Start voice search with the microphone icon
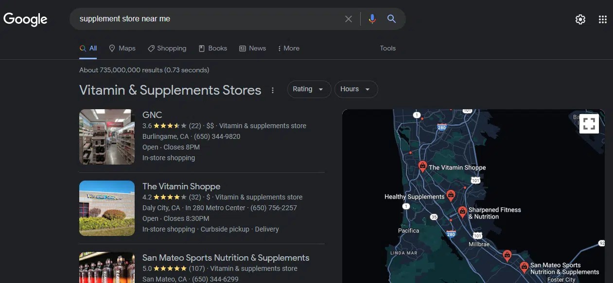Image resolution: width=613 pixels, height=283 pixels. [x=372, y=18]
